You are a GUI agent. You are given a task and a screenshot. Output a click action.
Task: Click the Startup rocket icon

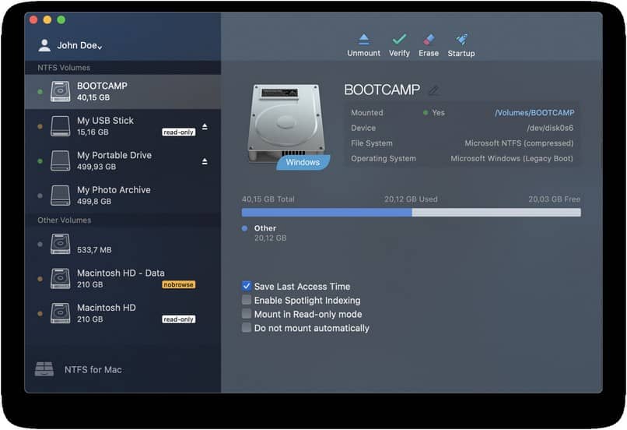coord(461,39)
